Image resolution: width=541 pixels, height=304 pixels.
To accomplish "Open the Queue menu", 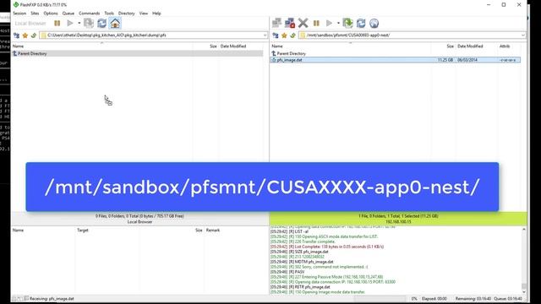I will tap(68, 14).
